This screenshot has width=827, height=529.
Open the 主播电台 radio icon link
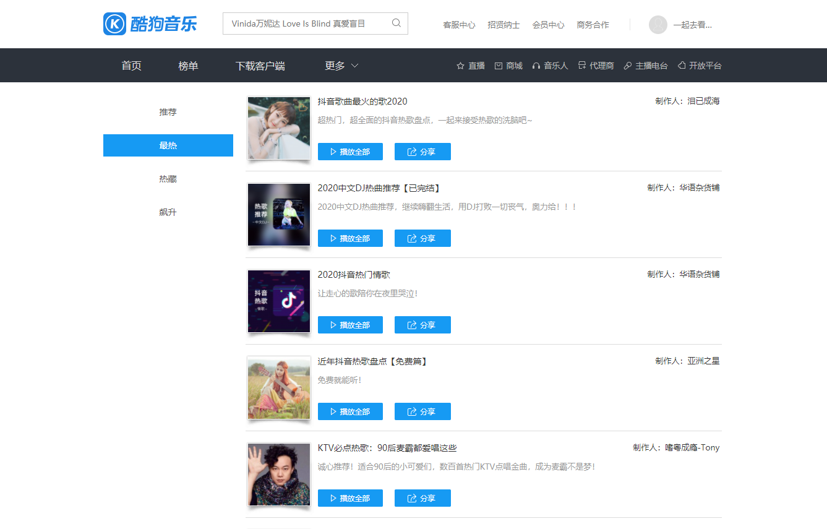[628, 66]
